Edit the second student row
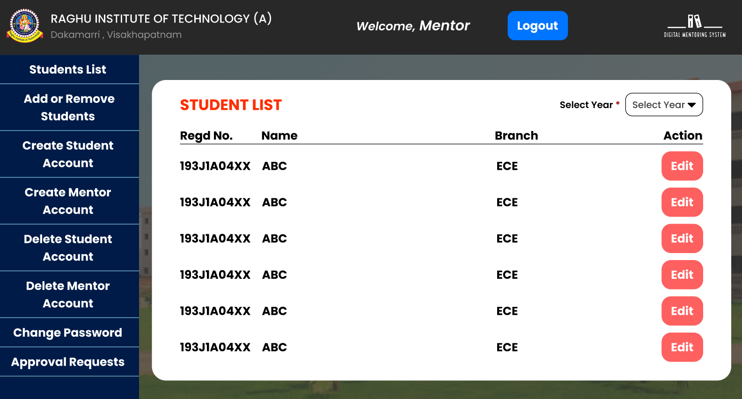Viewport: 742px width, 399px height. click(682, 202)
